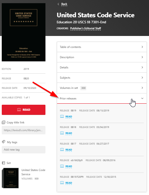This screenshot has width=149, height=195.
Task: Read release EB19 dated 08/13/2019
Action: point(69,117)
